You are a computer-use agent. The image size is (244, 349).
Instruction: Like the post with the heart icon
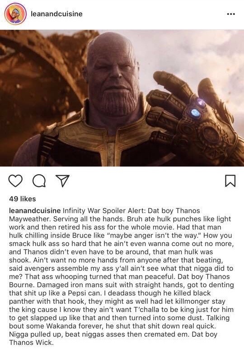[15, 181]
